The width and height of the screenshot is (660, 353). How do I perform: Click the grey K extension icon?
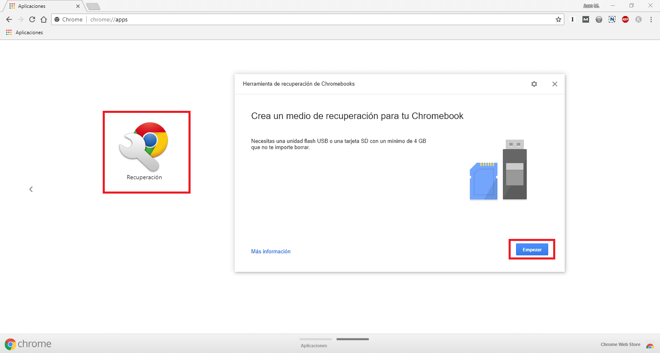(639, 19)
